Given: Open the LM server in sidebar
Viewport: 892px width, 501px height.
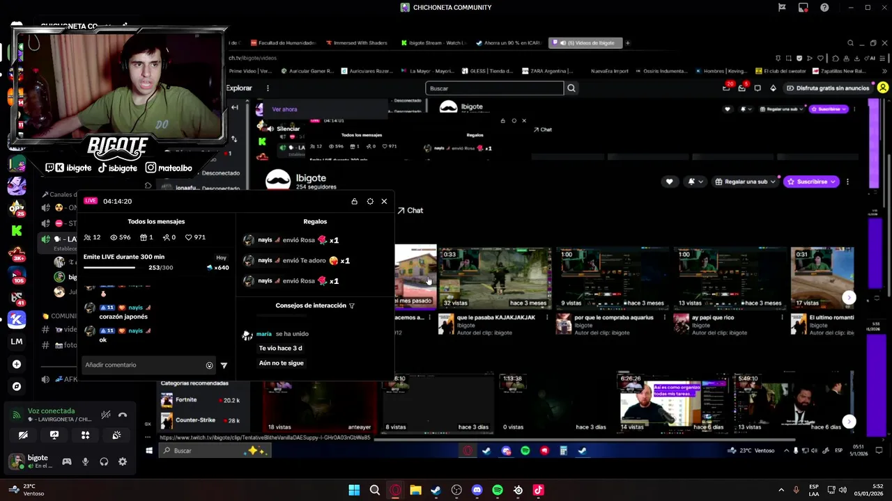Looking at the screenshot, I should click(x=17, y=342).
